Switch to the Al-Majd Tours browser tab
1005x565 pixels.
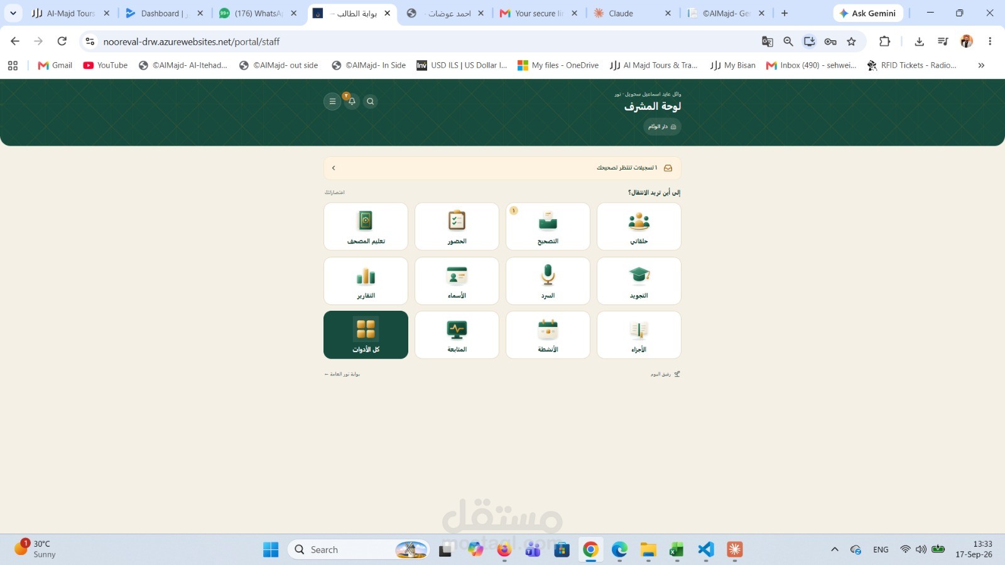tap(70, 13)
